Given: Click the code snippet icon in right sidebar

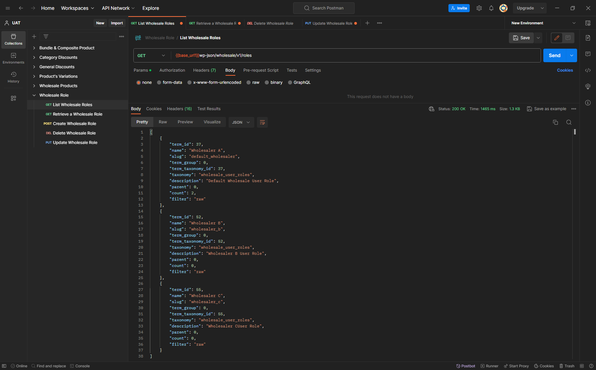Looking at the screenshot, I should (x=588, y=70).
